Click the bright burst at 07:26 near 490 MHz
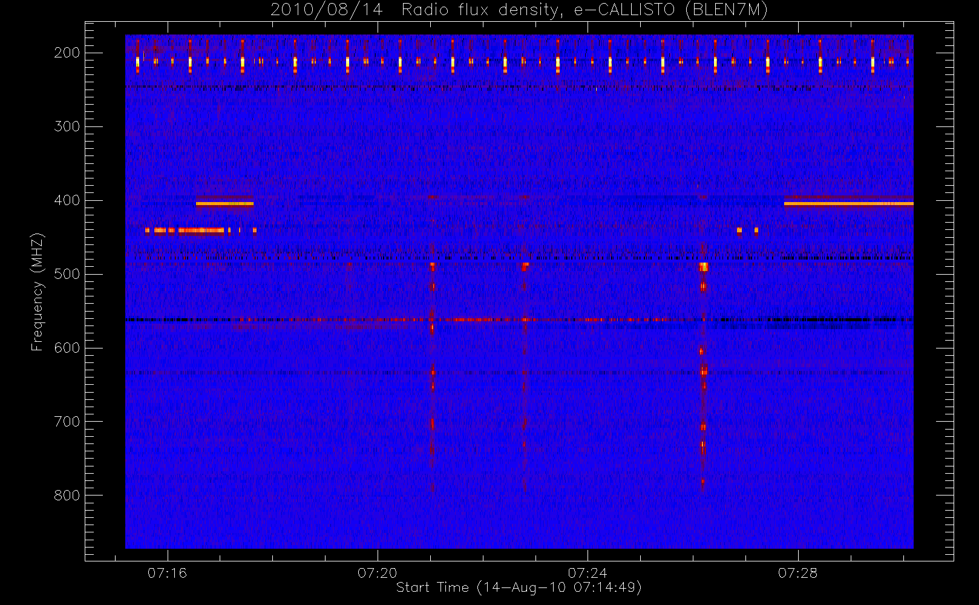The height and width of the screenshot is (605, 979). tap(703, 267)
